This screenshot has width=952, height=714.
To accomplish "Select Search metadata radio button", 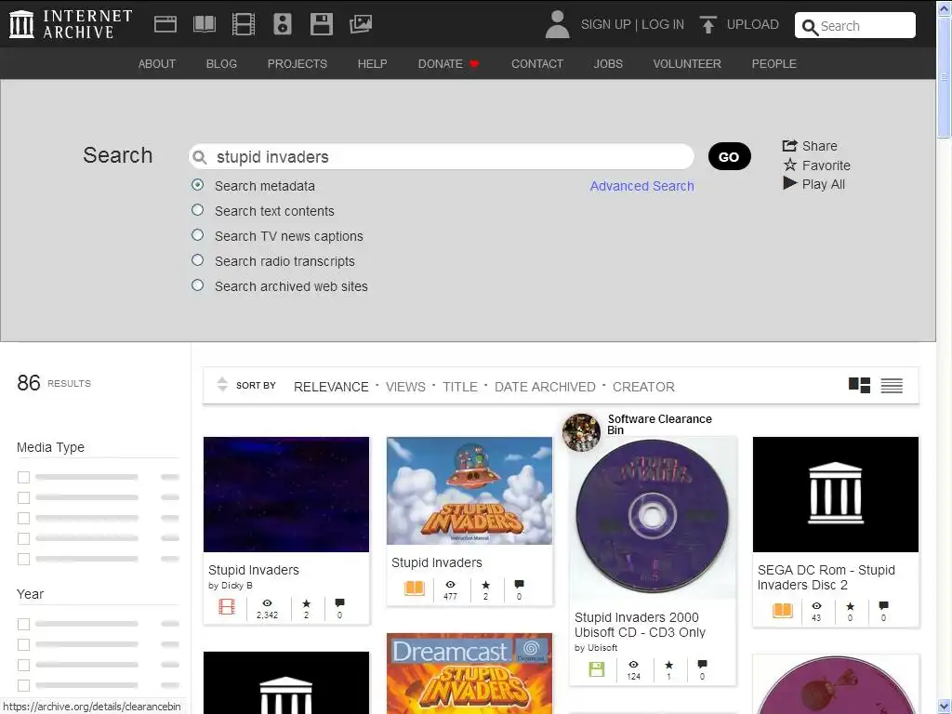I will point(197,185).
